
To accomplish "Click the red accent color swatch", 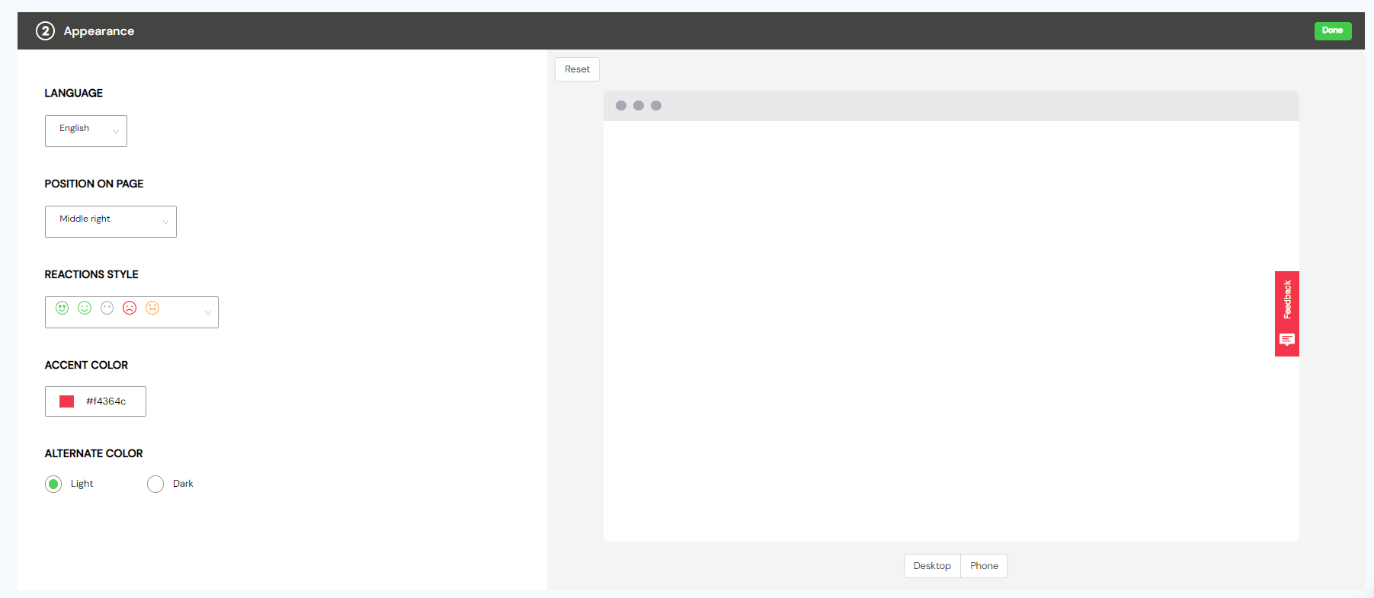I will point(67,401).
